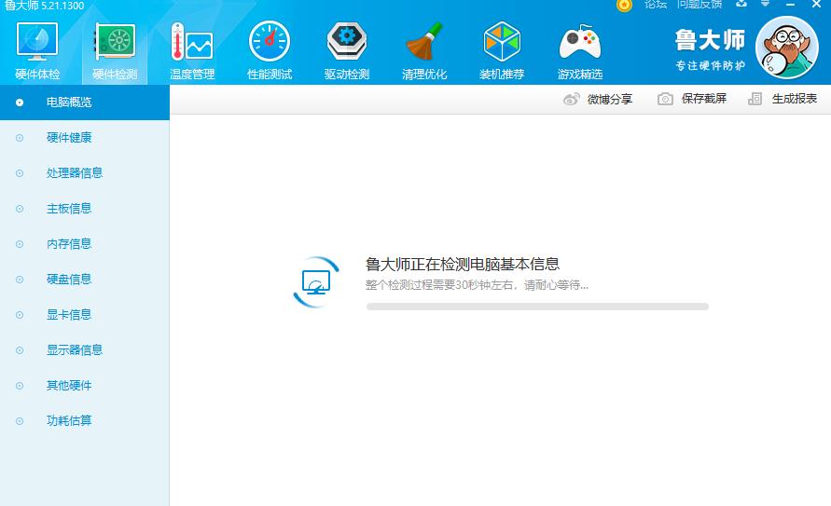
Task: Click the bullet marker beside 电脑概览
Action: tap(20, 103)
